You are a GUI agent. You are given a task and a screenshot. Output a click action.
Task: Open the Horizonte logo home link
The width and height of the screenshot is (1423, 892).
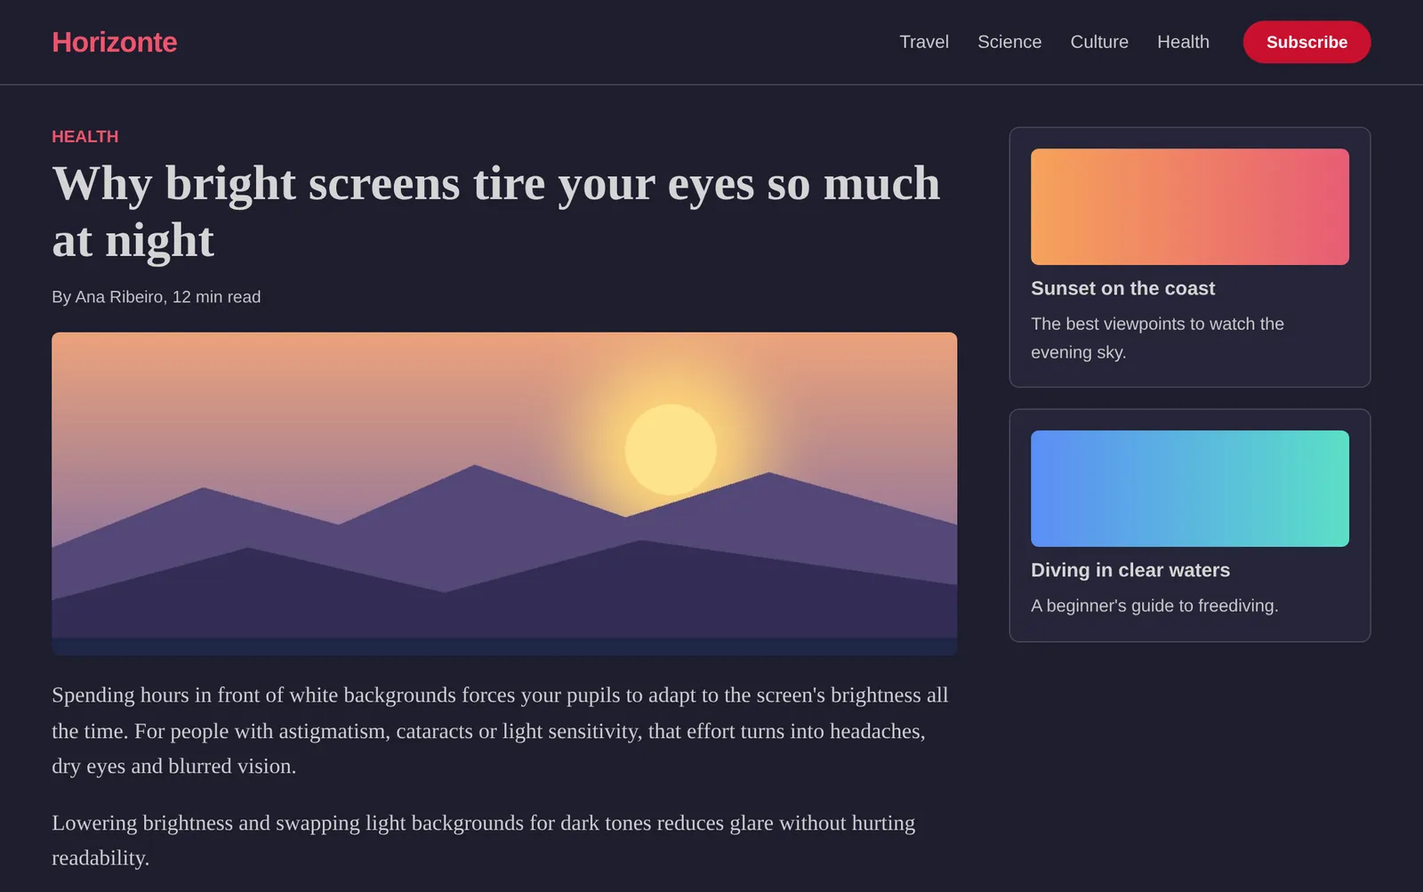point(114,42)
